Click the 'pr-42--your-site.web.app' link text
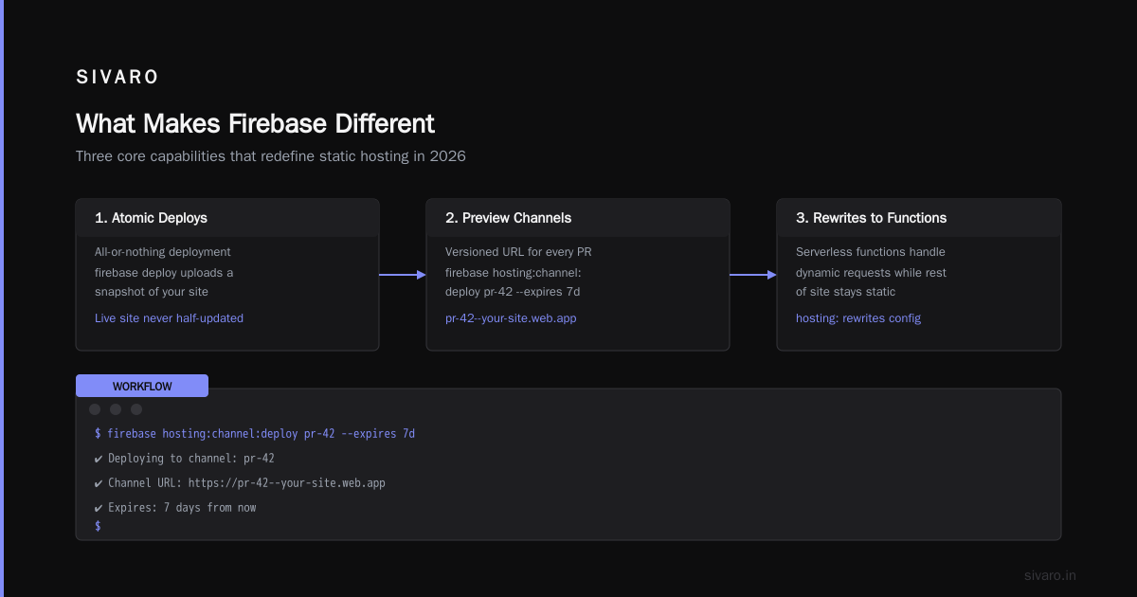Image resolution: width=1137 pixels, height=597 pixels. pyautogui.click(x=511, y=318)
